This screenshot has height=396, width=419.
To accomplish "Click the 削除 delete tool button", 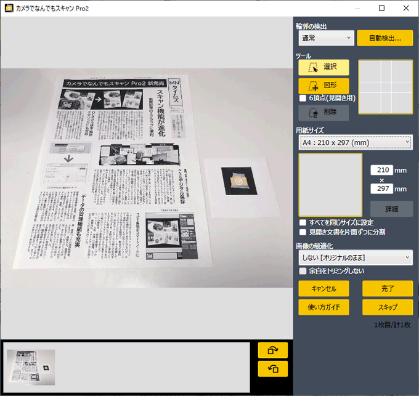I will point(323,113).
